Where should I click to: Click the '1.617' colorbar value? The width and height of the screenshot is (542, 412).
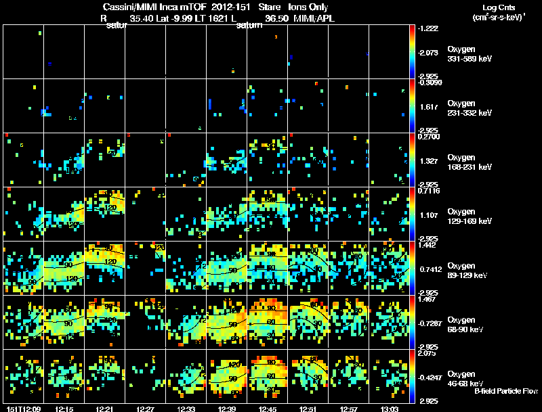(x=429, y=107)
